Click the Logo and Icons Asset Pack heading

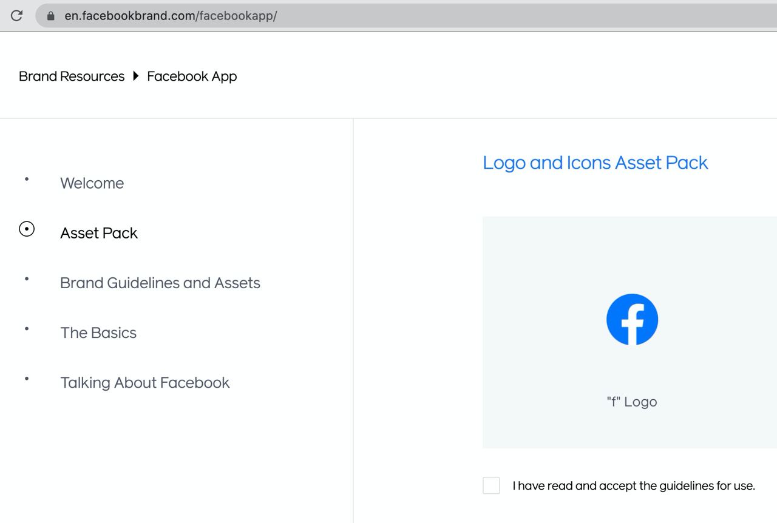pos(595,163)
